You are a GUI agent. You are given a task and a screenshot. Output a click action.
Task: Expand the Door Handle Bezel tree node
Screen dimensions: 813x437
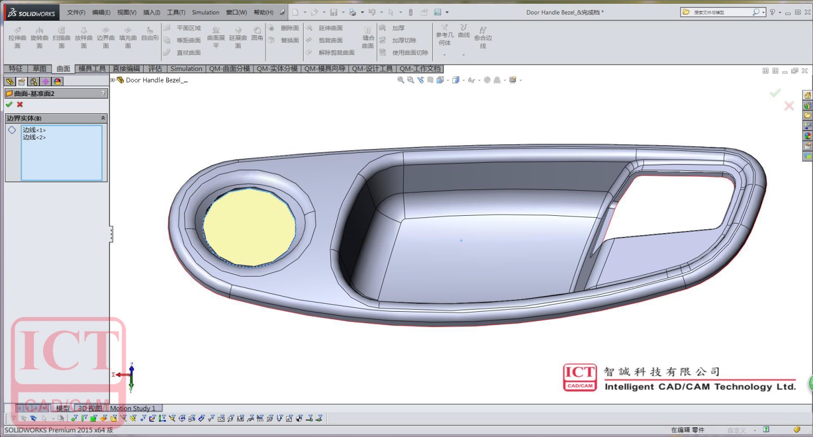pyautogui.click(x=113, y=80)
